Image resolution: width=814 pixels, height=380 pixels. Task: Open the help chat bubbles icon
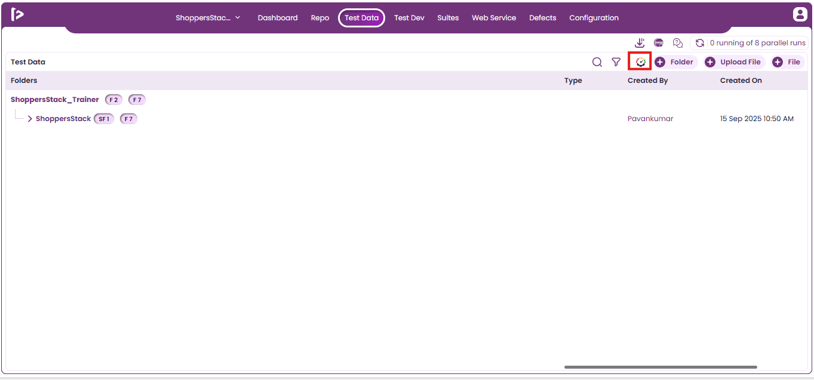tap(678, 43)
